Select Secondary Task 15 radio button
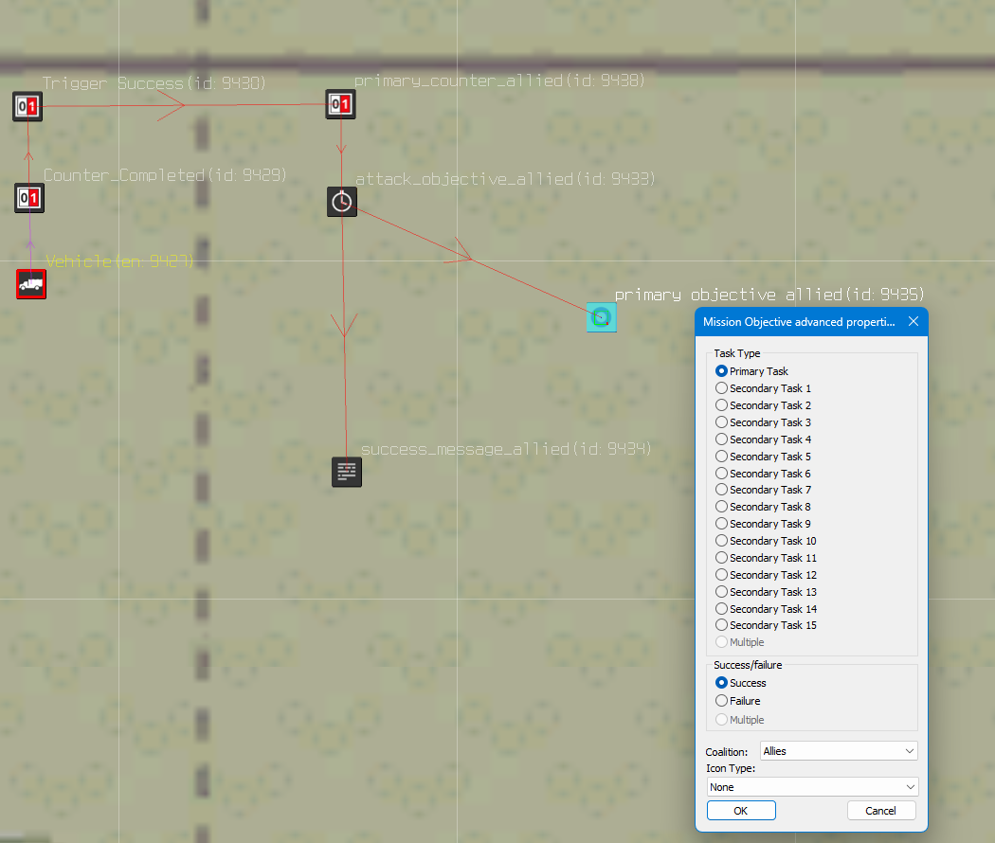Screen dimensions: 995x843 tap(722, 625)
